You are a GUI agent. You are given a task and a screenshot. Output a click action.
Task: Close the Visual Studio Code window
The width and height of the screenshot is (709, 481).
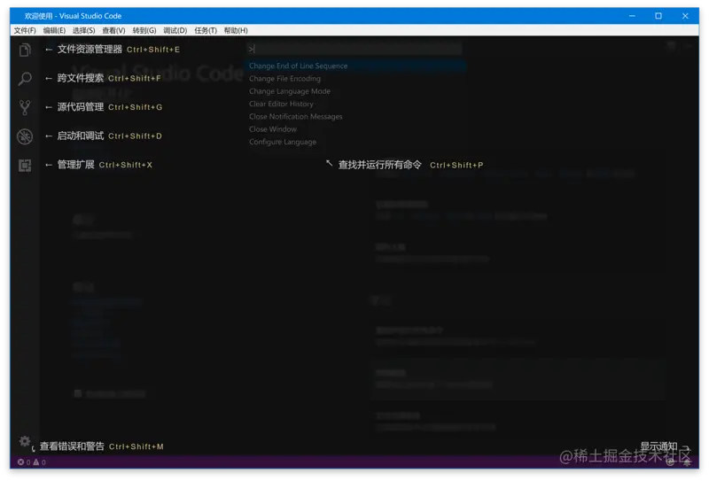[x=685, y=16]
